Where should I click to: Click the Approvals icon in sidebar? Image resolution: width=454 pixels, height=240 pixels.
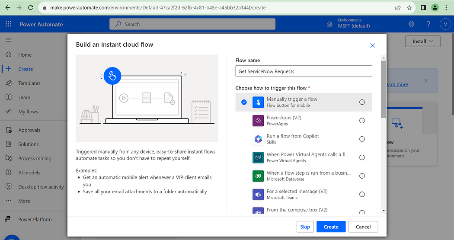click(9, 130)
